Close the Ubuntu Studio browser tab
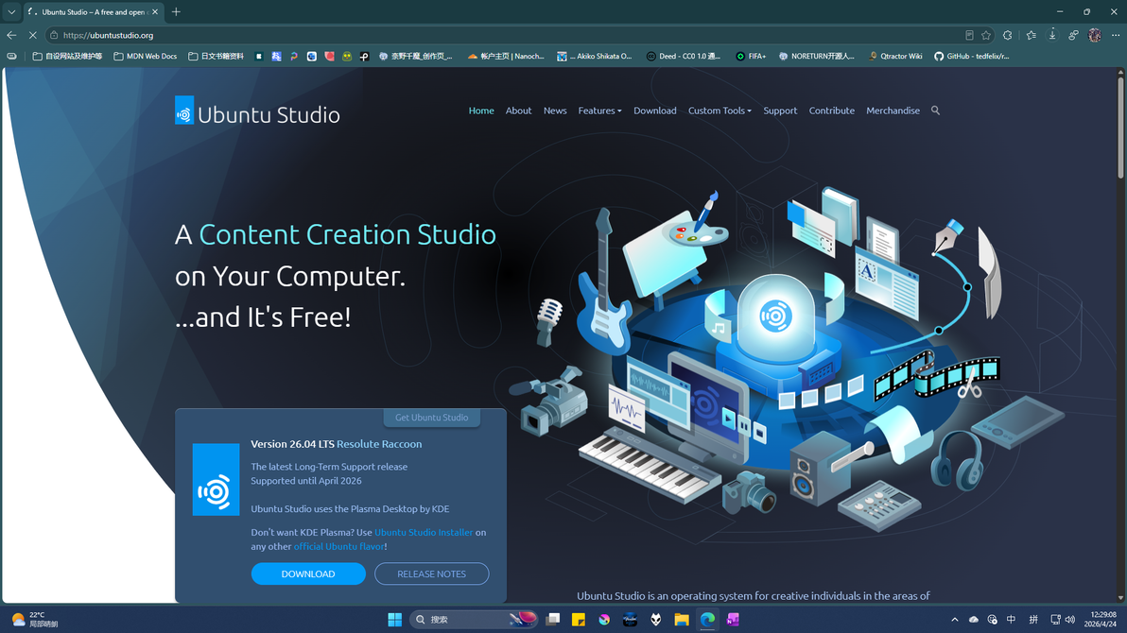1127x633 pixels. tap(154, 12)
